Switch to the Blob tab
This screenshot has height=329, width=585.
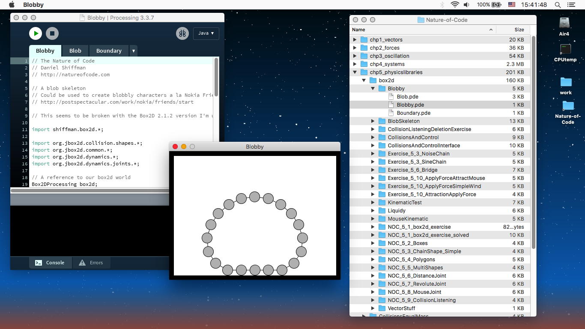point(75,51)
